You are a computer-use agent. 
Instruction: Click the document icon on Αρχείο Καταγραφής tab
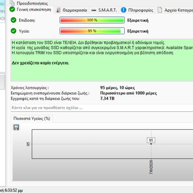click(x=160, y=10)
